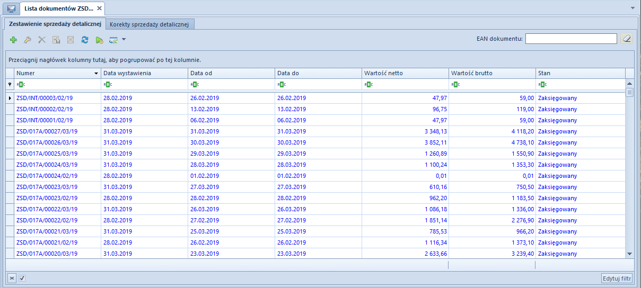Sort by Data wystawienia column header
This screenshot has height=288, width=641.
(x=144, y=73)
